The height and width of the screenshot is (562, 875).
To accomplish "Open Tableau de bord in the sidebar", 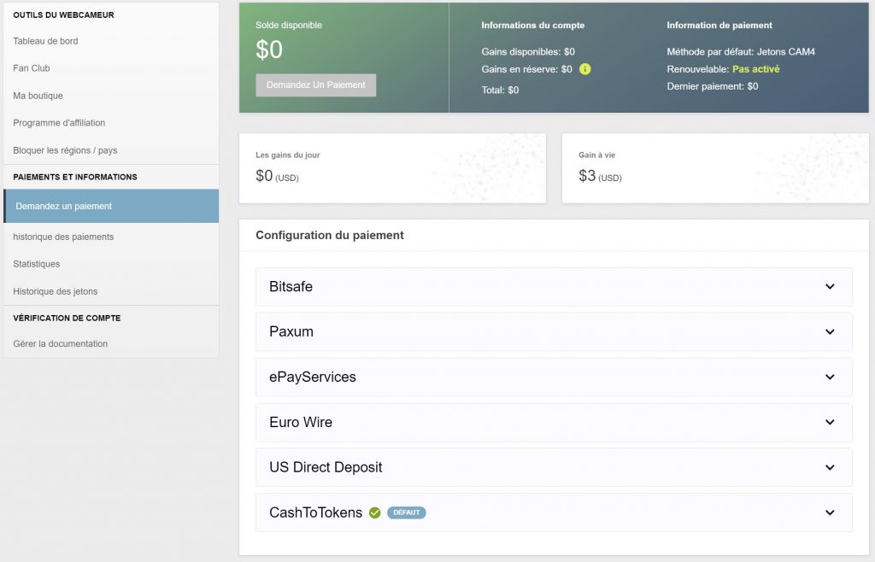I will coord(45,41).
